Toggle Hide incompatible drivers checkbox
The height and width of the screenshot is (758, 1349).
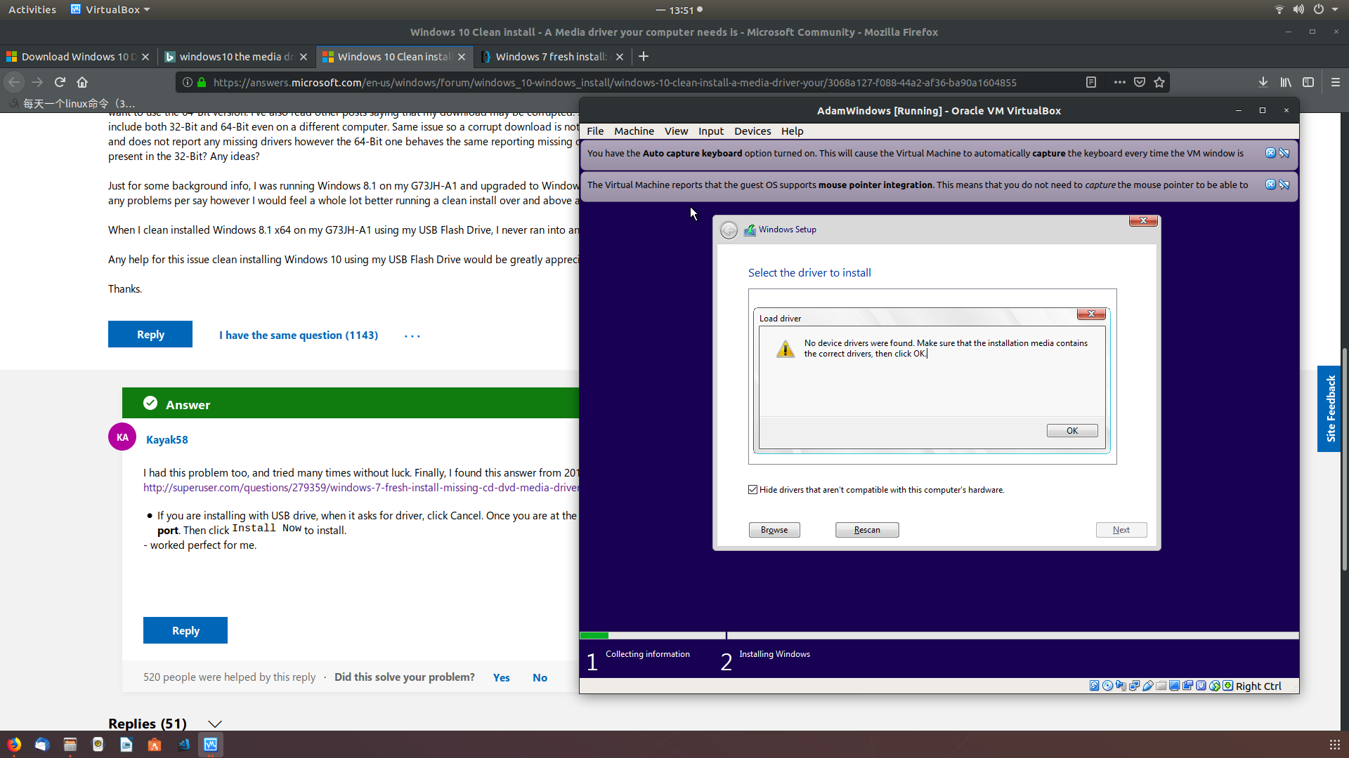coord(753,490)
